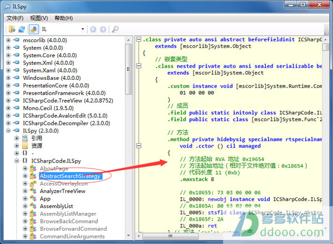Click the AbstractSearchStrategy class icon

click(x=33, y=176)
